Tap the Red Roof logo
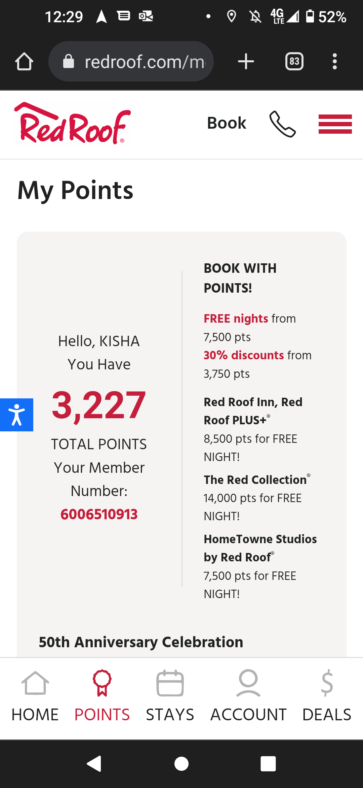The height and width of the screenshot is (788, 363). [72, 124]
